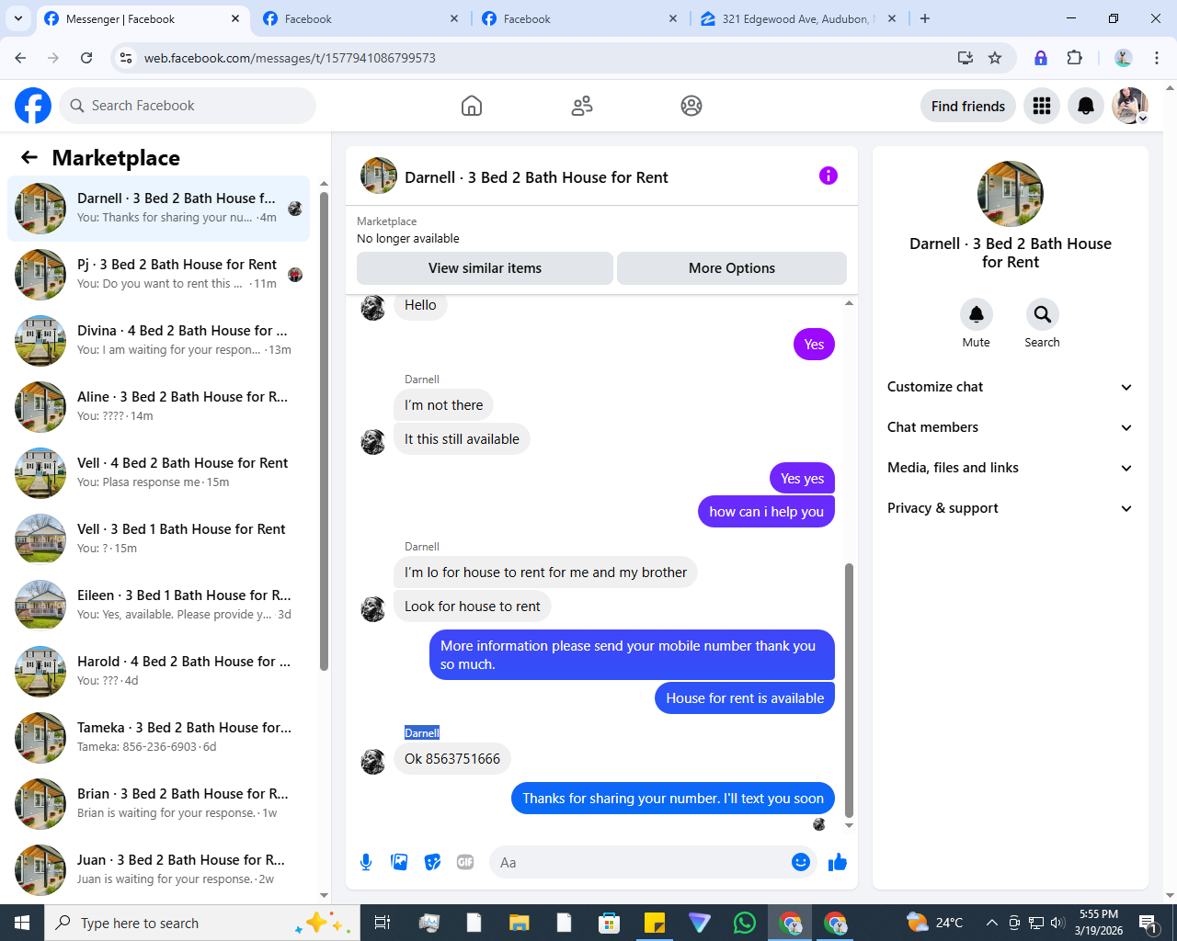
Task: Open account profile picture menu
Action: tap(1130, 106)
